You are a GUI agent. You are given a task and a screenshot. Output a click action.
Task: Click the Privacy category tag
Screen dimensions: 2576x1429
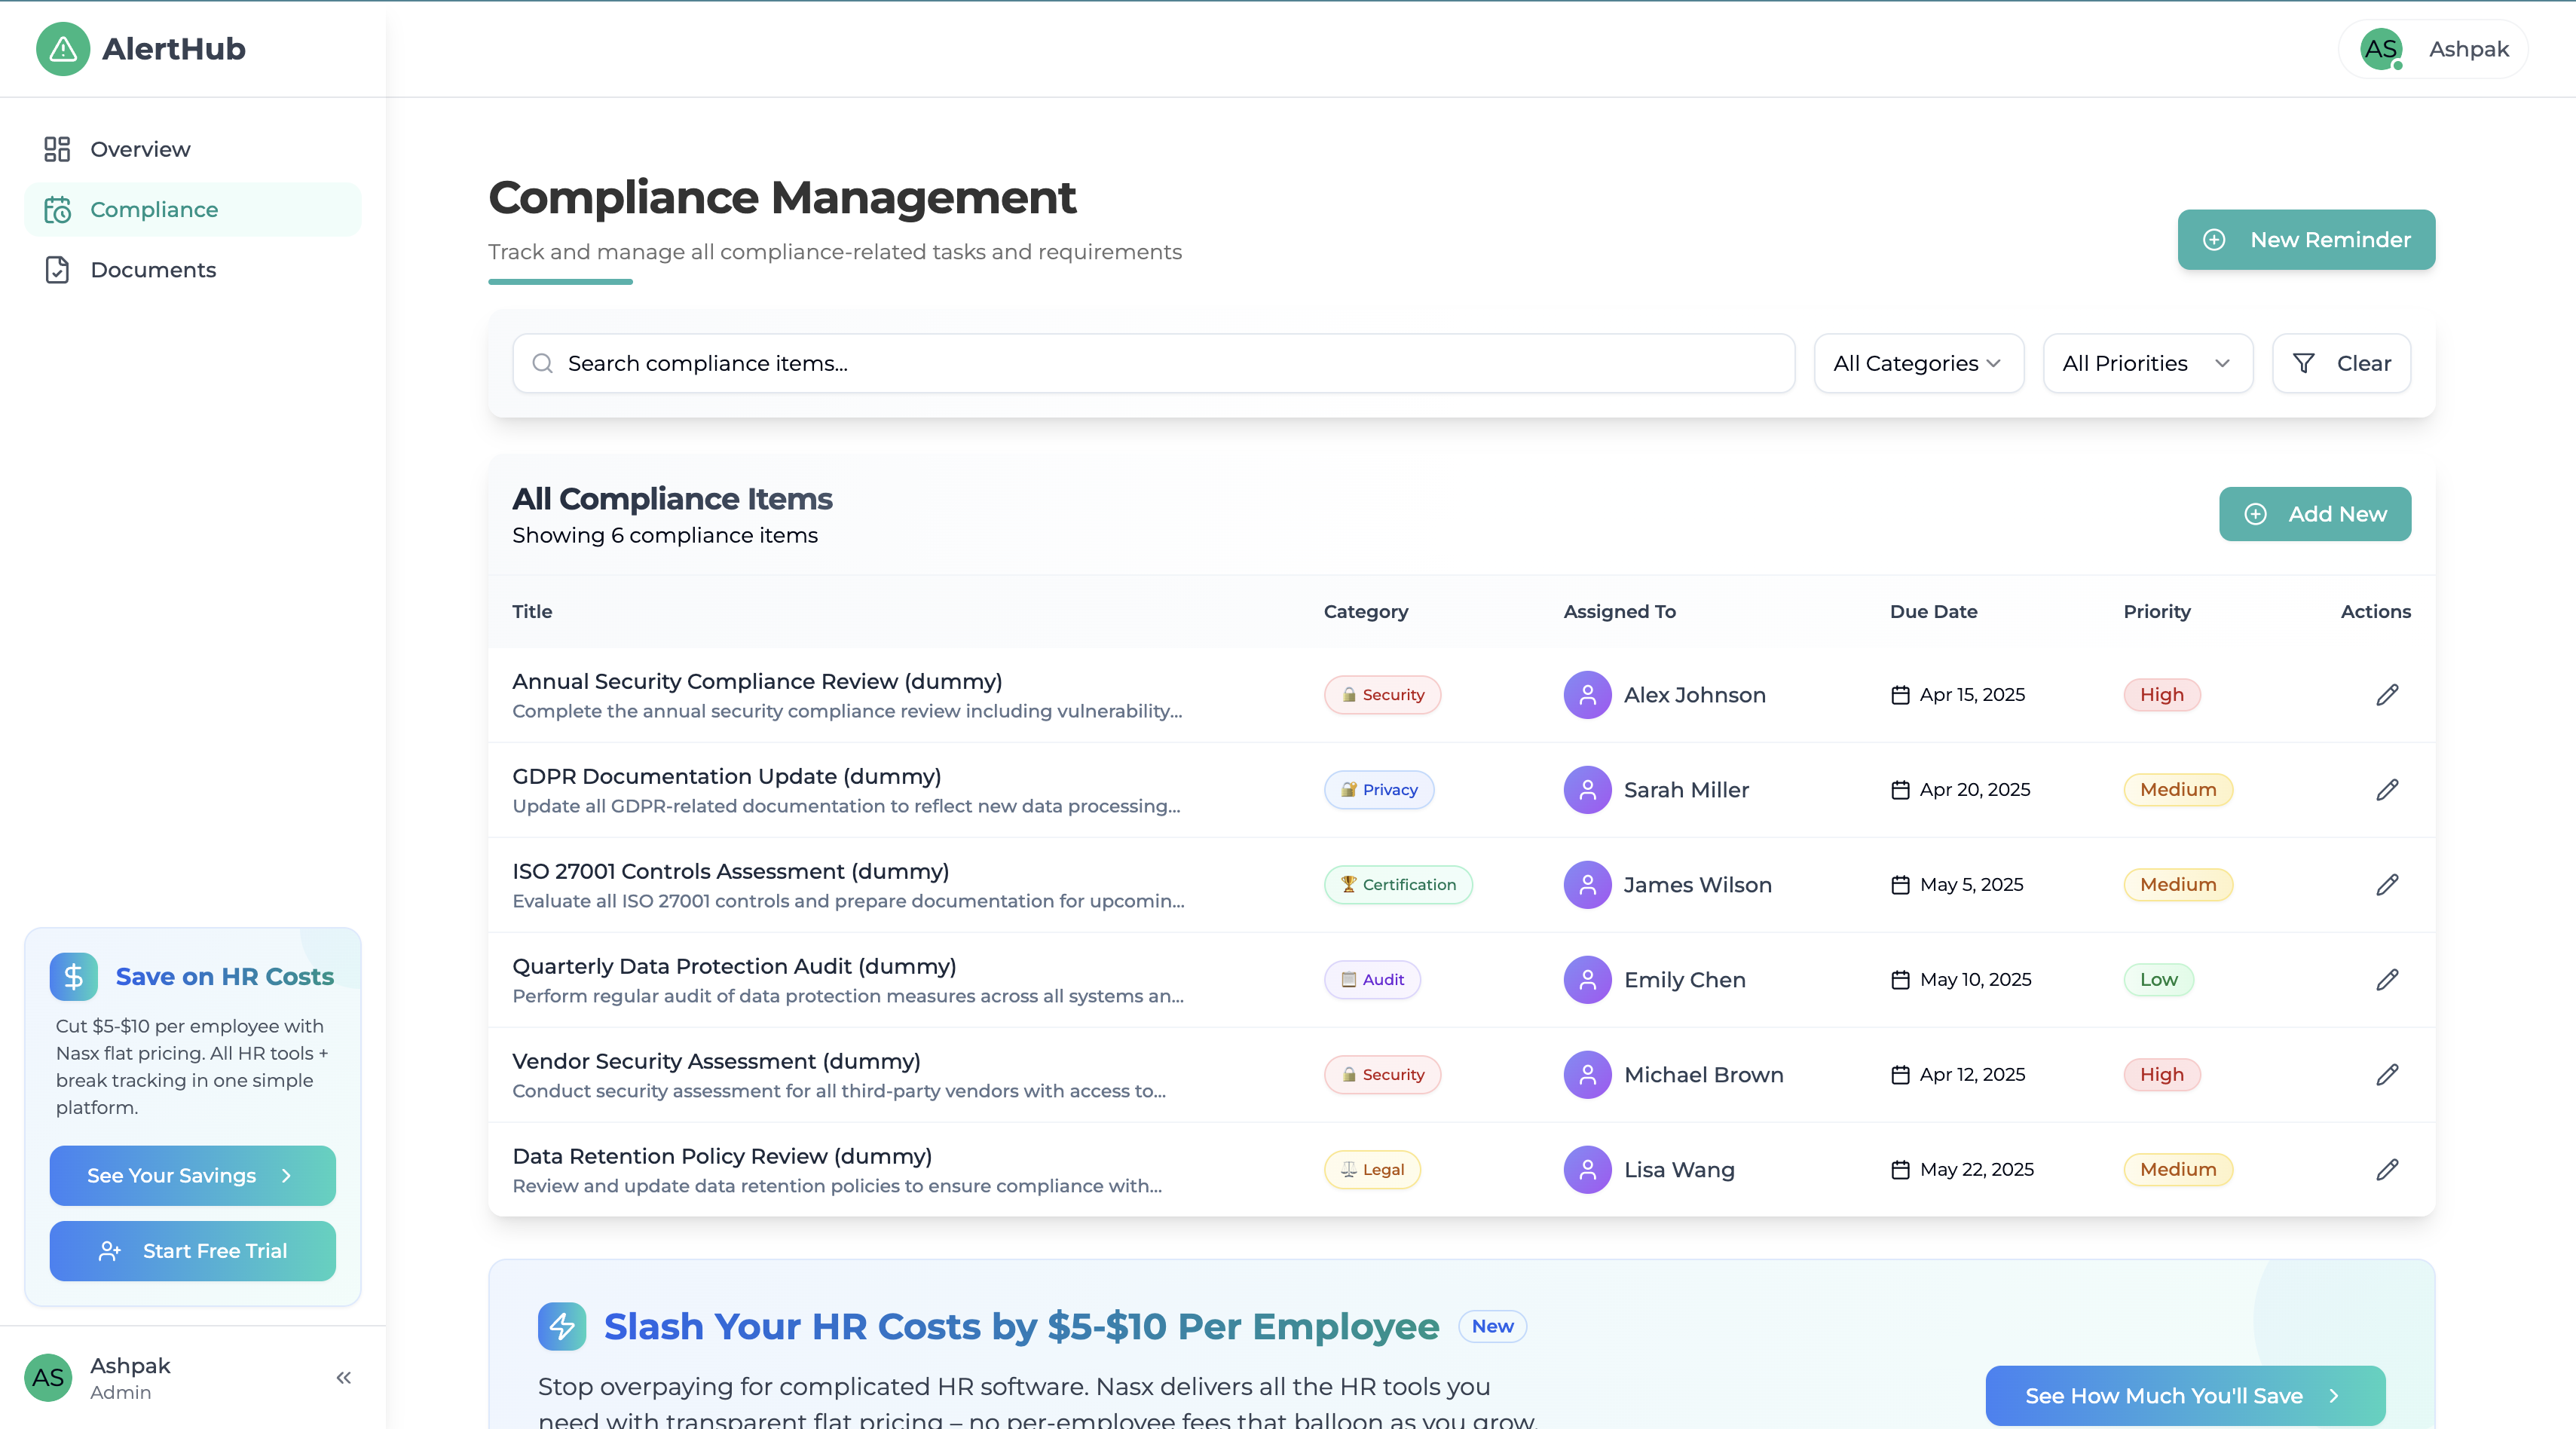point(1379,790)
